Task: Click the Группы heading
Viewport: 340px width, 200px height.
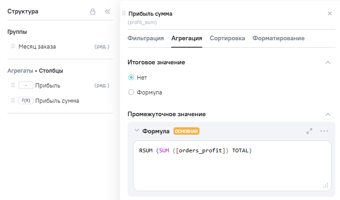Action: point(17,32)
